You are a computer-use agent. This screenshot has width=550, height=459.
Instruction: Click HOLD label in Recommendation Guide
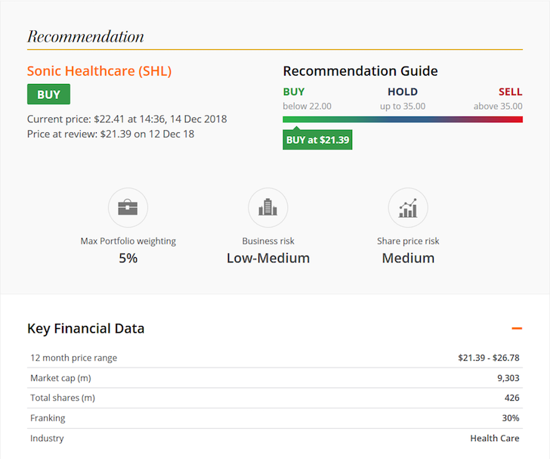coord(403,92)
